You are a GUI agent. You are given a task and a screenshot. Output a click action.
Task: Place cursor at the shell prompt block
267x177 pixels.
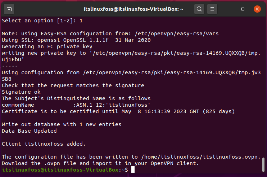[133, 170]
